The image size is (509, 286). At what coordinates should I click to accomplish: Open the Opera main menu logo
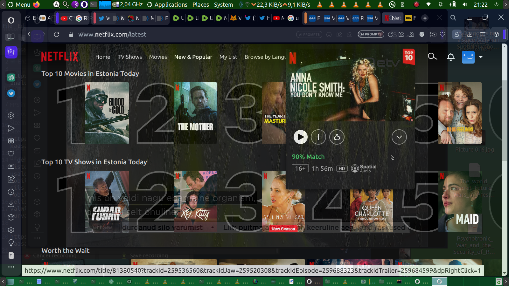[11, 20]
